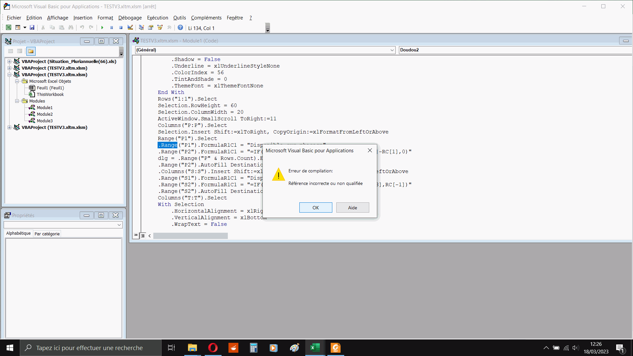Click the Reset stop square icon
The image size is (633, 356).
click(x=121, y=28)
